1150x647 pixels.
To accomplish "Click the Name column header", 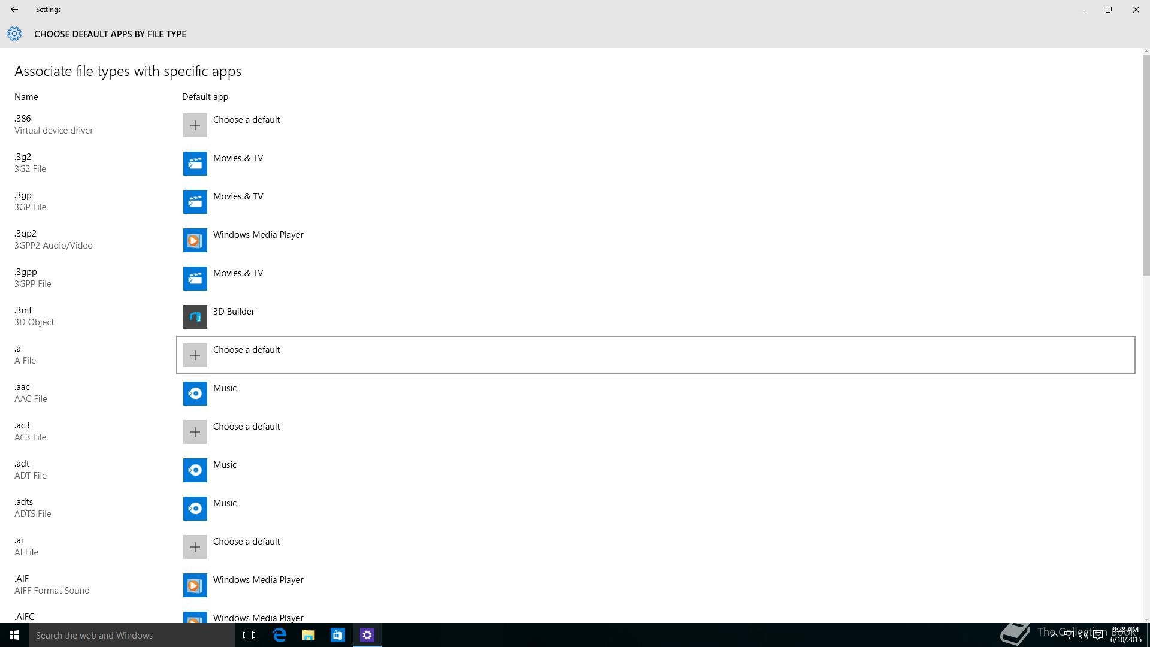I will pos(26,97).
